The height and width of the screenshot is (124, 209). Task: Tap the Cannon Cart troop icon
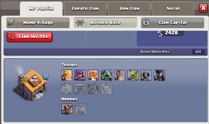tap(146, 75)
